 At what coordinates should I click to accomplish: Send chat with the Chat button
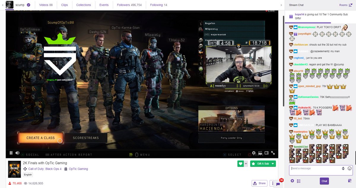(324, 181)
